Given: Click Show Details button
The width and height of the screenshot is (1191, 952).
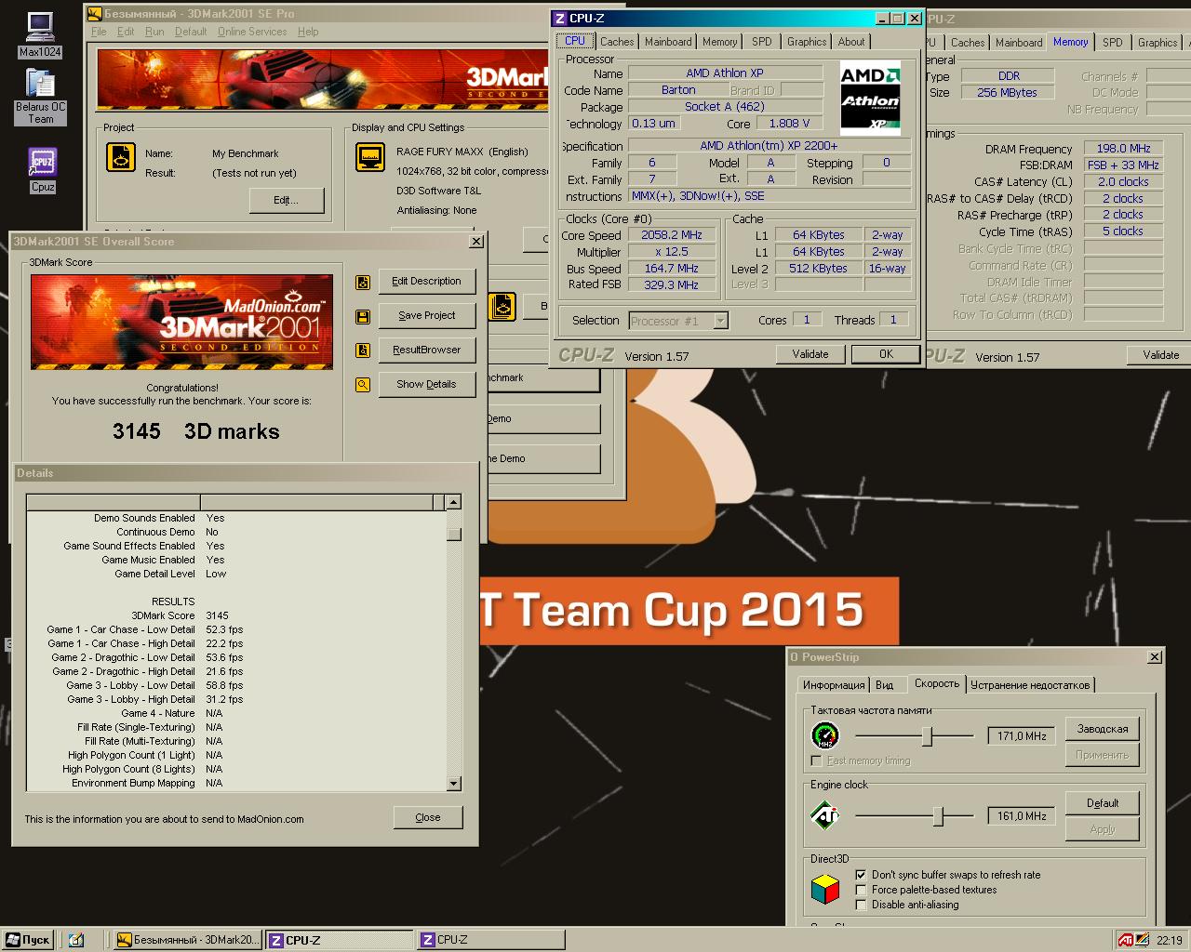Looking at the screenshot, I should [427, 385].
